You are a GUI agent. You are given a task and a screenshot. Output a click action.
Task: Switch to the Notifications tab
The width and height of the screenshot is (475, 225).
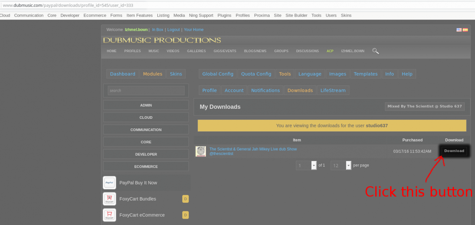pos(265,90)
